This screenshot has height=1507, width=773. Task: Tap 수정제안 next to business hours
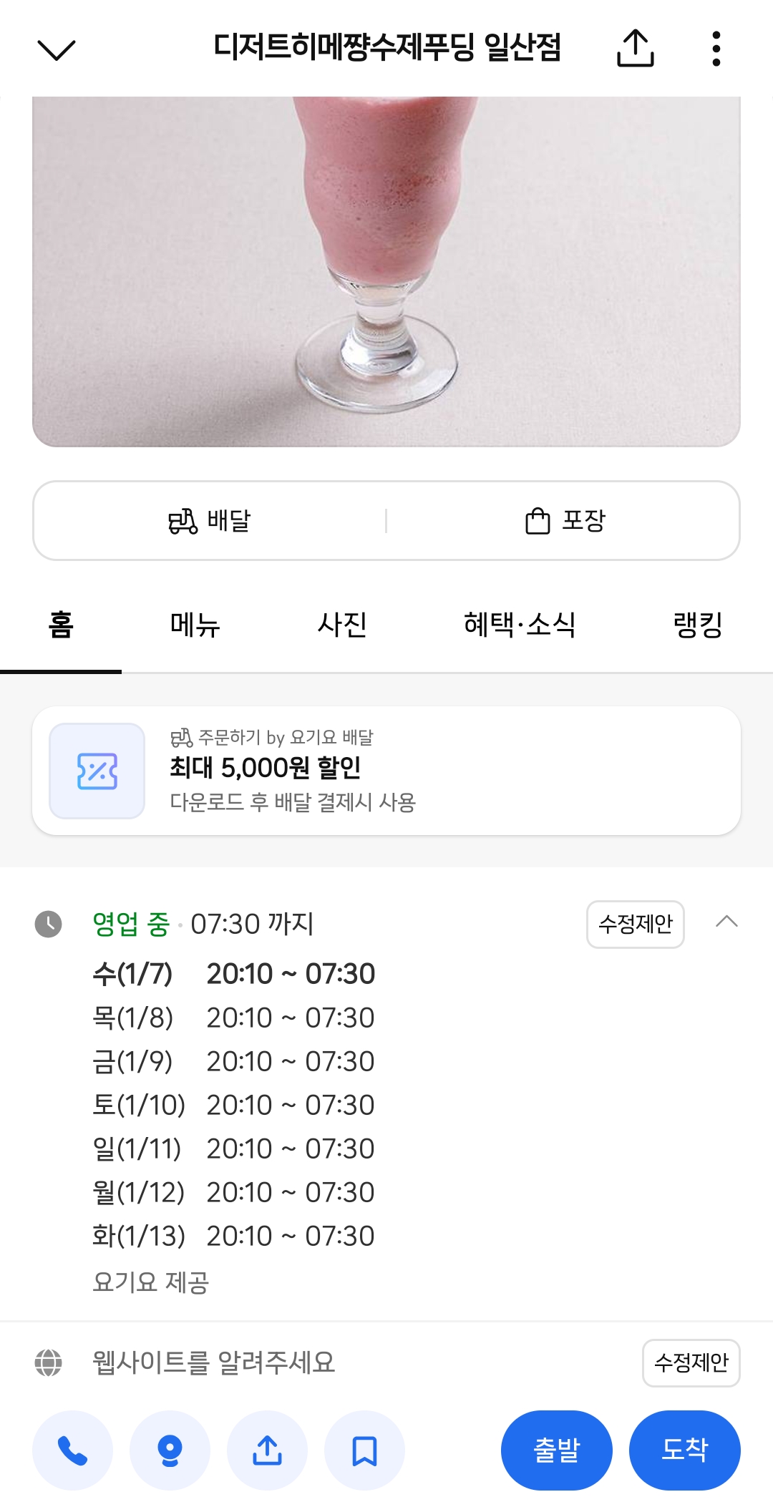point(635,924)
